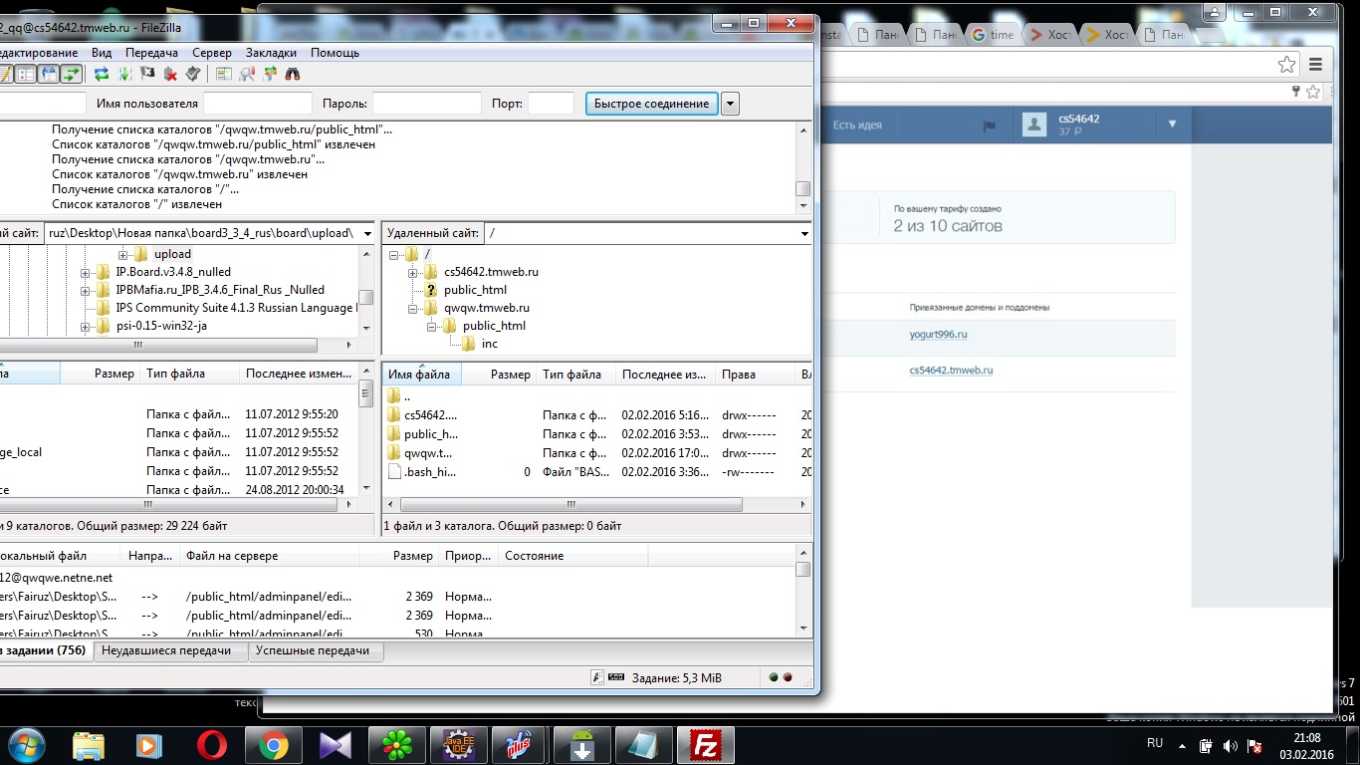Open the Помощь menu
The height and width of the screenshot is (765, 1360).
pos(335,53)
